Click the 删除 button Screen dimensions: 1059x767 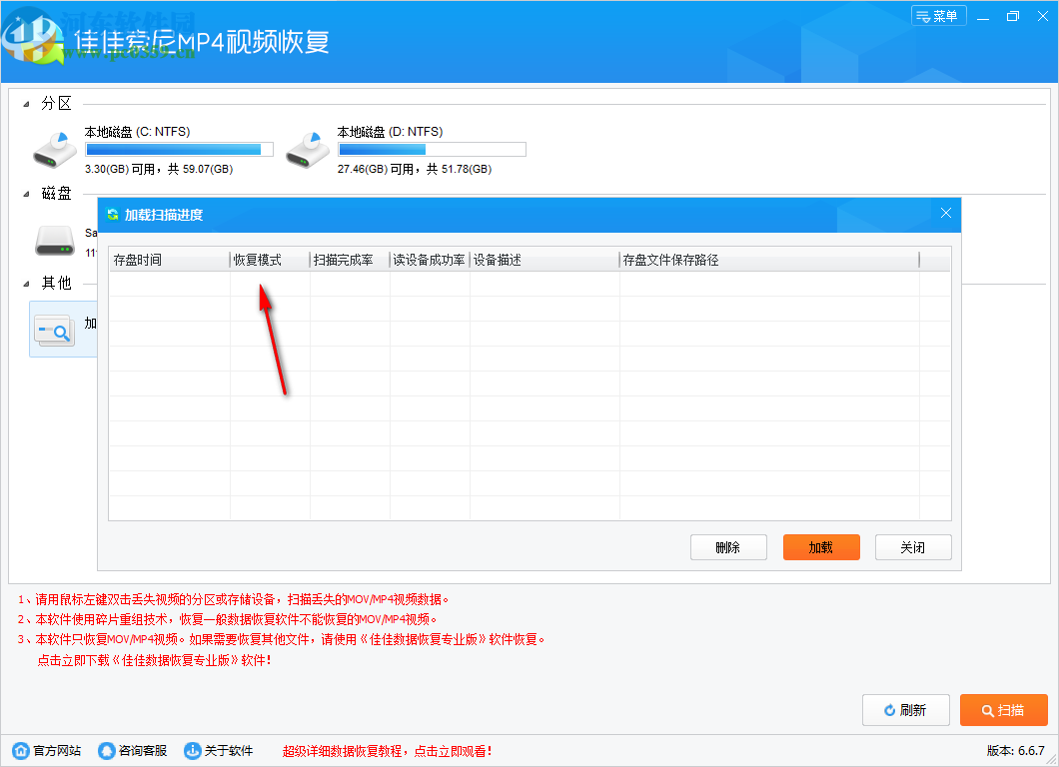(728, 547)
